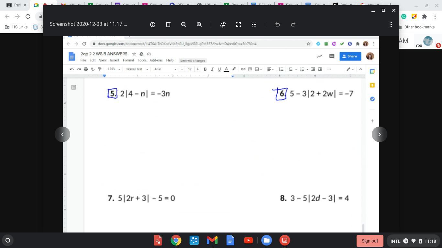Zoom out of the image in Gallery
Image resolution: width=442 pixels, height=248 pixels.
[x=184, y=25]
